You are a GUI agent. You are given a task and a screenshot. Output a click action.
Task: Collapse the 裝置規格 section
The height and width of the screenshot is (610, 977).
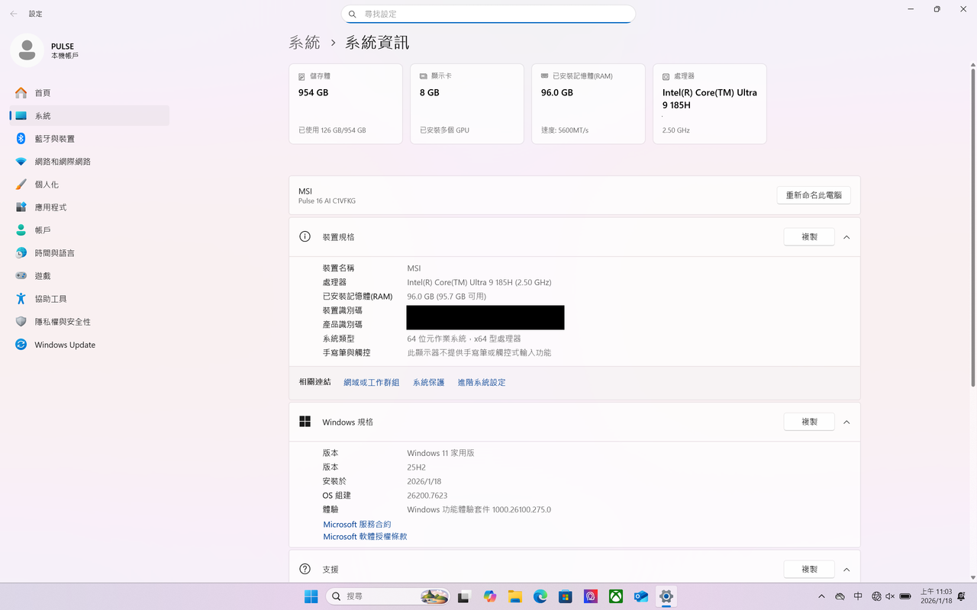click(x=846, y=236)
